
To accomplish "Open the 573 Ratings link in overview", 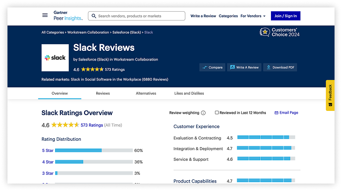I will [92, 125].
